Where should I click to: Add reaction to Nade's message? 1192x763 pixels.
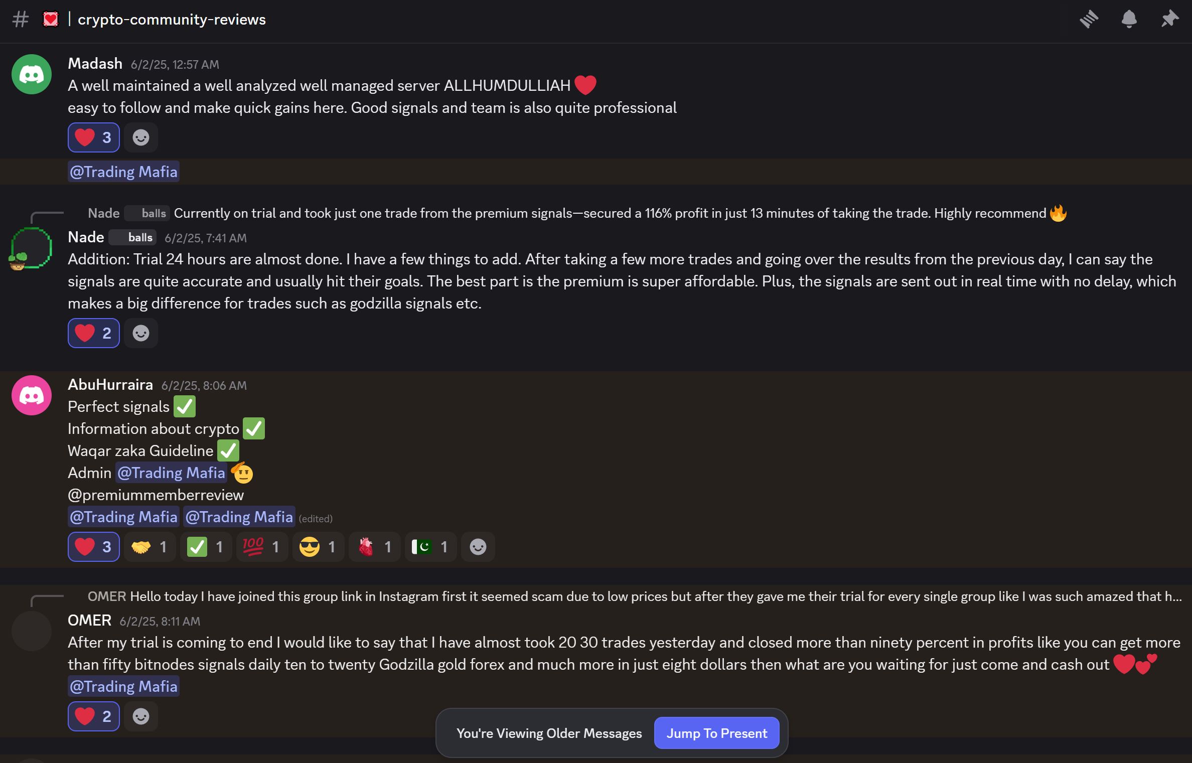pyautogui.click(x=141, y=333)
